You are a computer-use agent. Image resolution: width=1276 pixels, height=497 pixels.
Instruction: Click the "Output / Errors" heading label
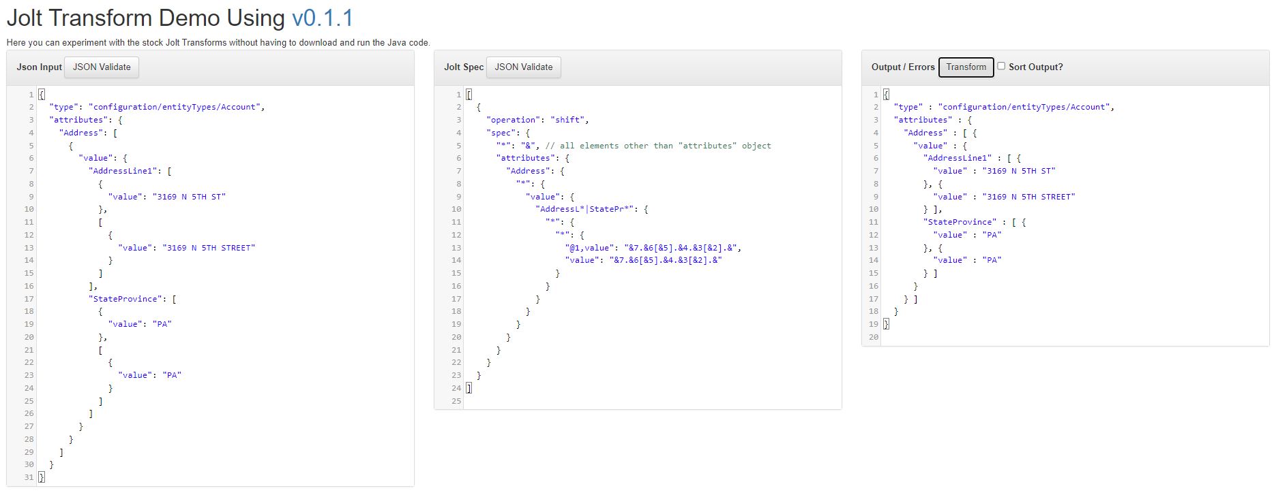point(902,67)
